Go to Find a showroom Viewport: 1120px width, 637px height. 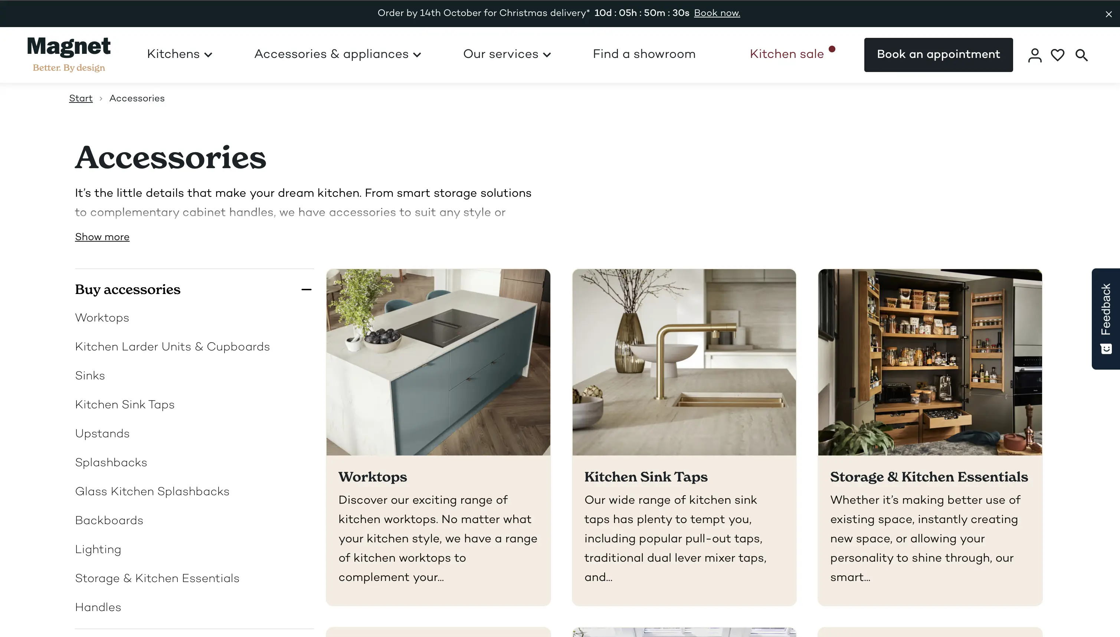tap(644, 54)
